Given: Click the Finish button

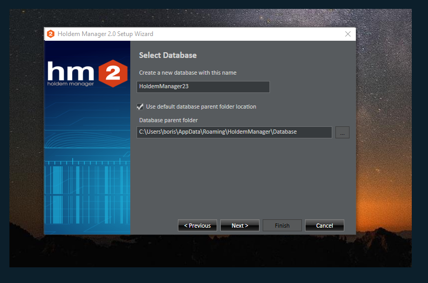Looking at the screenshot, I should pos(282,226).
